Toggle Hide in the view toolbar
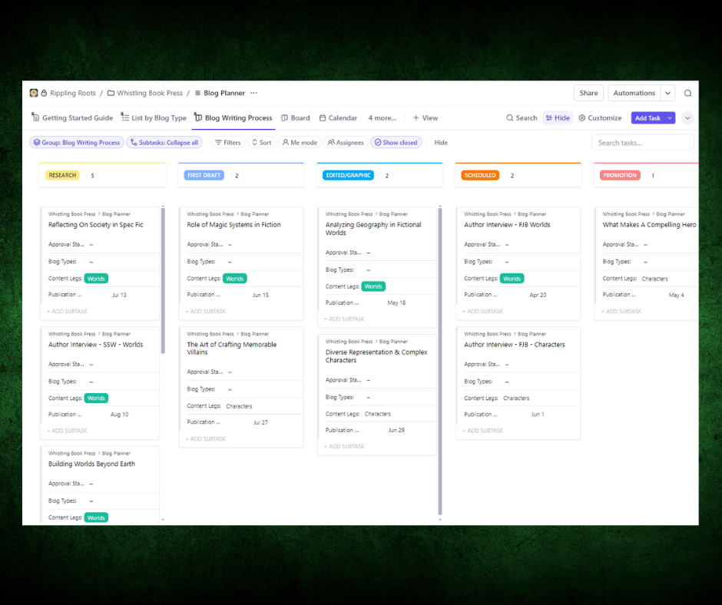722x605 pixels. (x=557, y=117)
